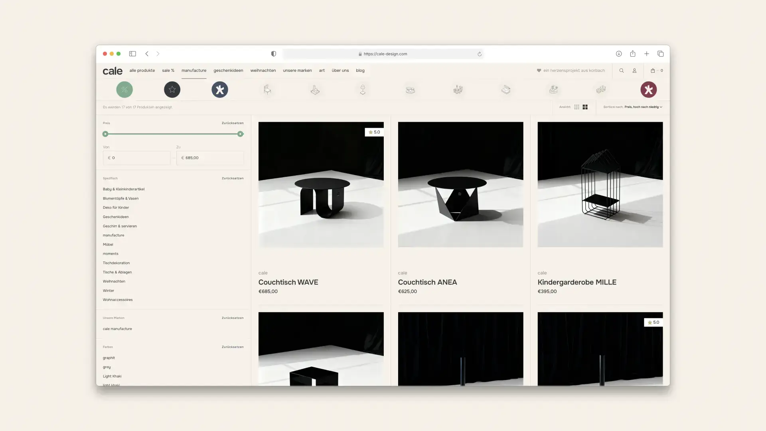Toggle the graphit color filter

coord(108,358)
